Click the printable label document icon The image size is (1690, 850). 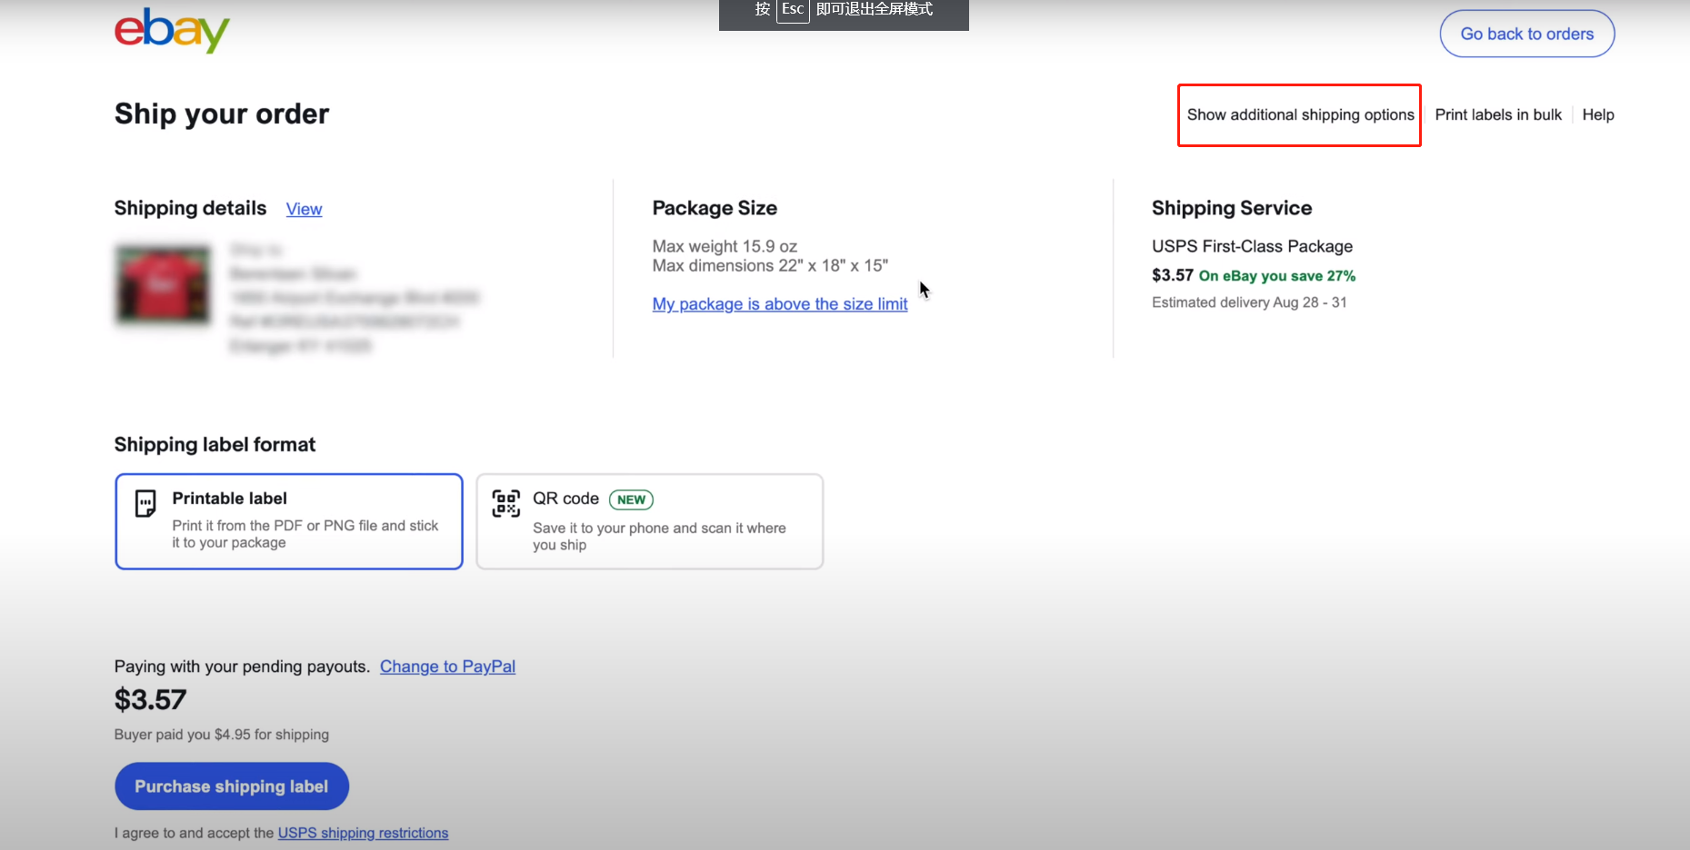pyautogui.click(x=145, y=503)
